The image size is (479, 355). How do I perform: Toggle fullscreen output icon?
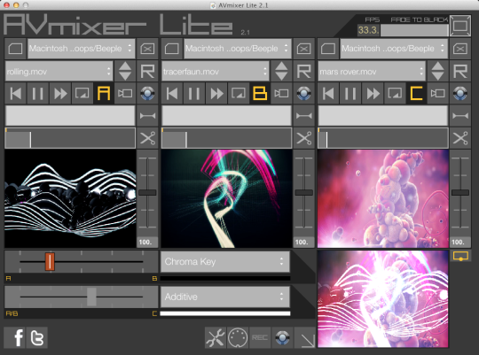[460, 26]
